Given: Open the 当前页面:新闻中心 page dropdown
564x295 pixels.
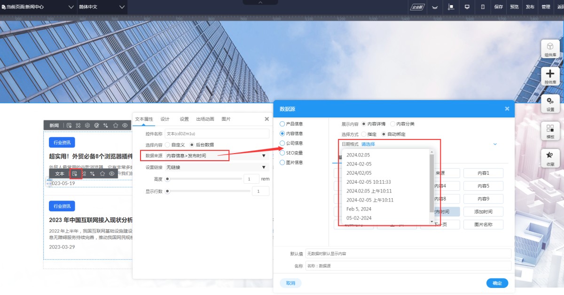Looking at the screenshot, I should [x=39, y=7].
